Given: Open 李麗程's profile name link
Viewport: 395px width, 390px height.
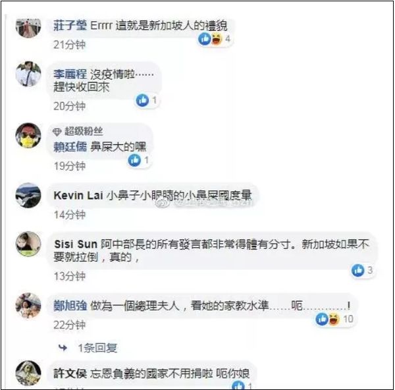Looking at the screenshot, I should 70,74.
